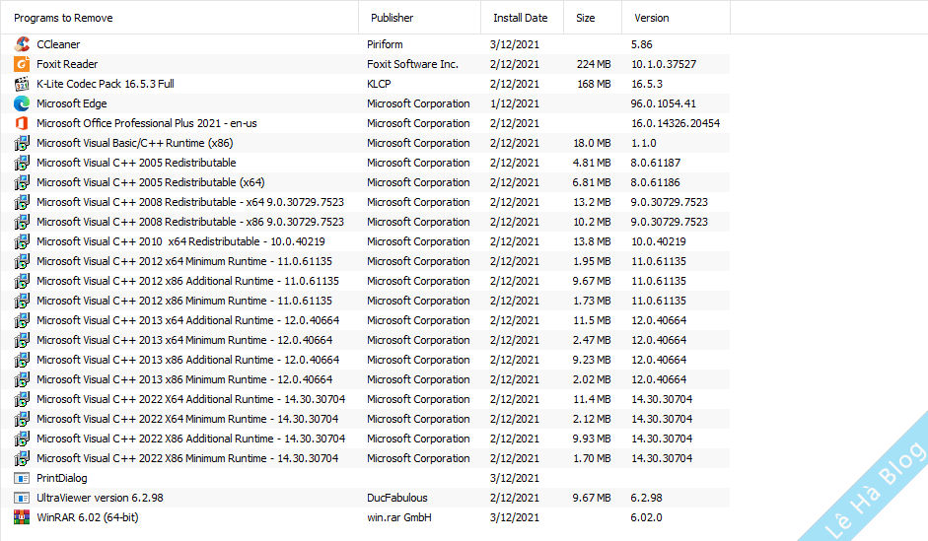Click the CCleaner program icon
This screenshot has height=541, width=928.
[x=22, y=44]
